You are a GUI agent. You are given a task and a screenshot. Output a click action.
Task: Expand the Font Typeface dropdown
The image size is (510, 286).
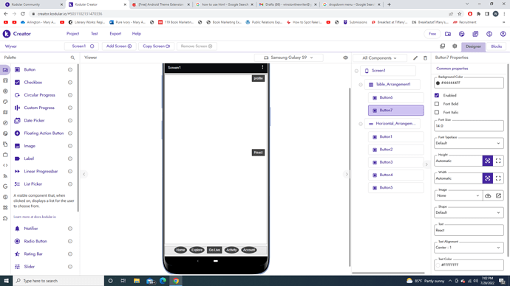point(469,143)
